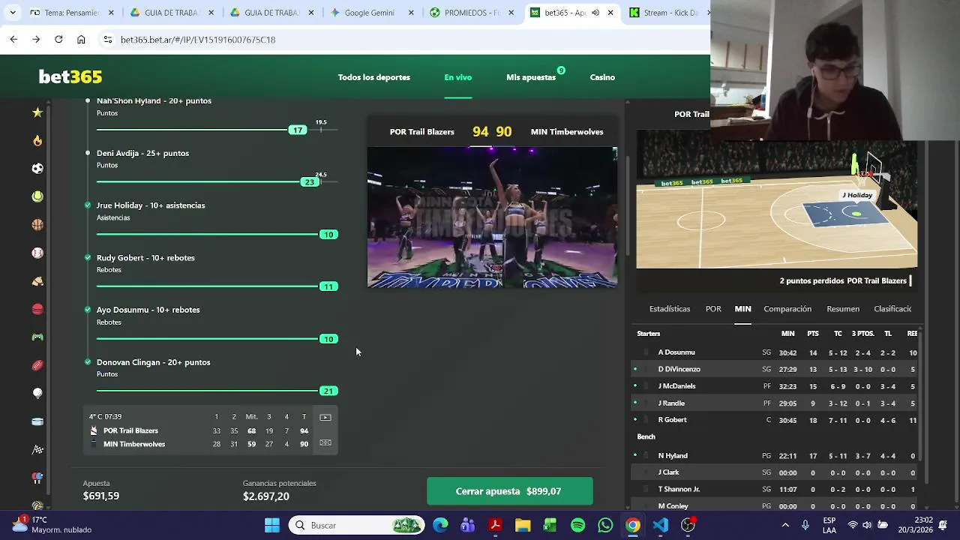Image resolution: width=960 pixels, height=540 pixels.
Task: Select J McDaniels in player stats
Action: 677,386
